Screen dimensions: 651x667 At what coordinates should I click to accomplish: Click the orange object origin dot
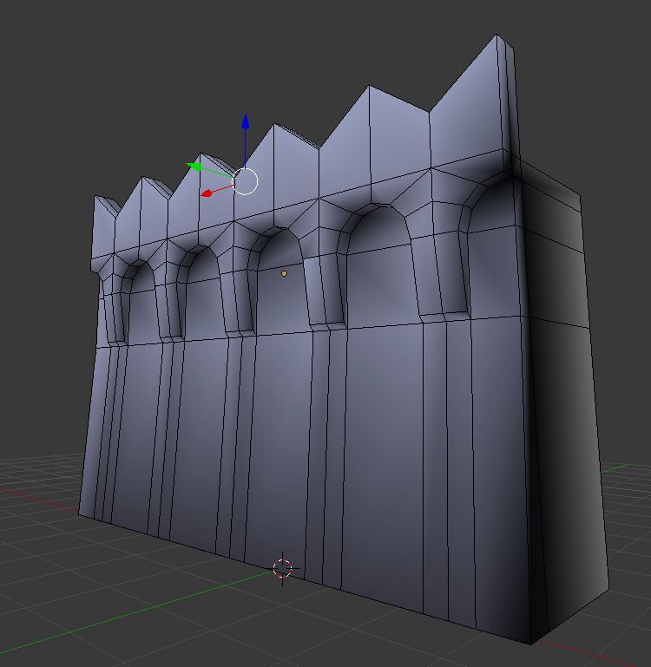point(284,273)
